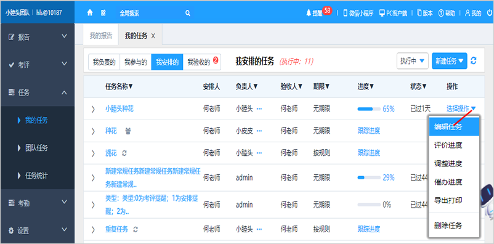Filter by 负责人 column header

click(246, 86)
